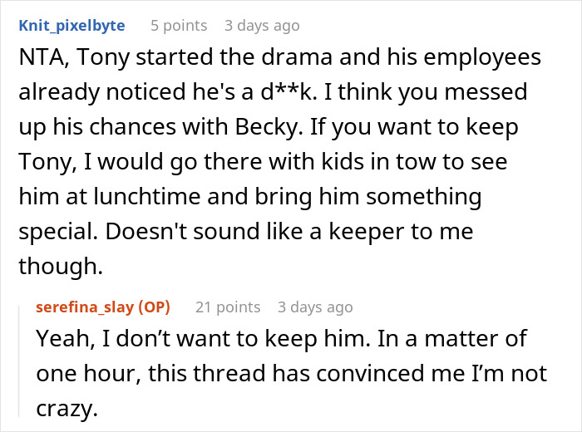The image size is (582, 432).
Task: Open Knit_pixelbyte's user profile
Action: click(72, 26)
